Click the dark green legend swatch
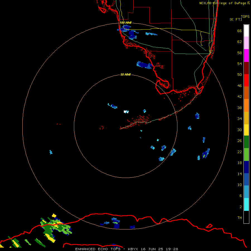The image size is (251, 251). pos(246,142)
